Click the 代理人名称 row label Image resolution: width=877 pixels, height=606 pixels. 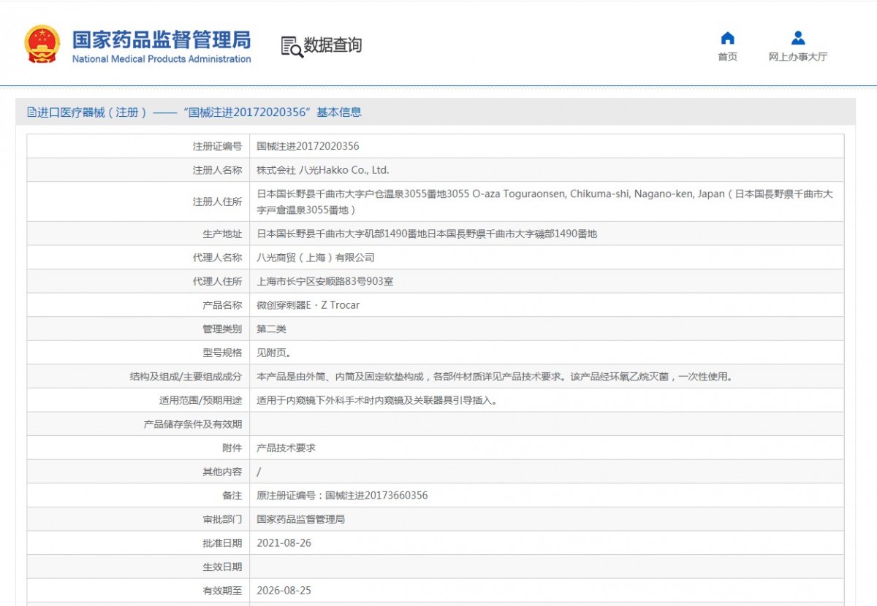click(217, 258)
